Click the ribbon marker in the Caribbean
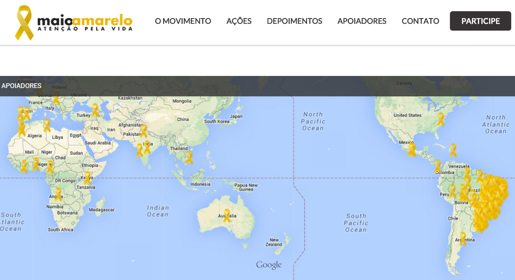This screenshot has height=280, width=515. click(453, 150)
